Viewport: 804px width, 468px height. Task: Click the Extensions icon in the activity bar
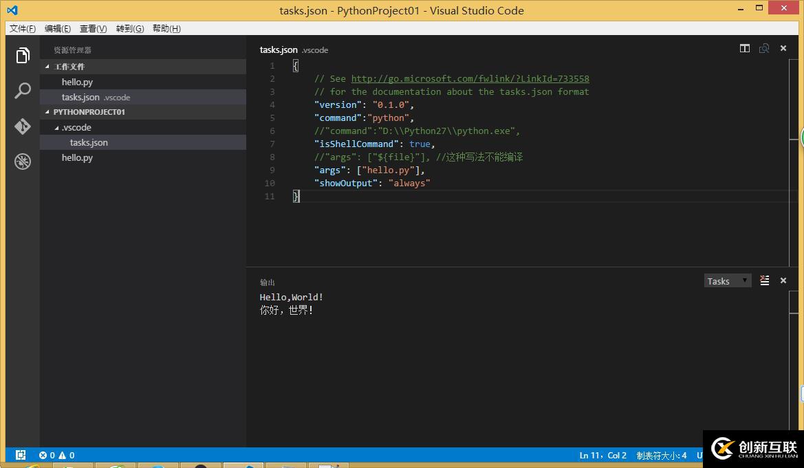(x=23, y=161)
